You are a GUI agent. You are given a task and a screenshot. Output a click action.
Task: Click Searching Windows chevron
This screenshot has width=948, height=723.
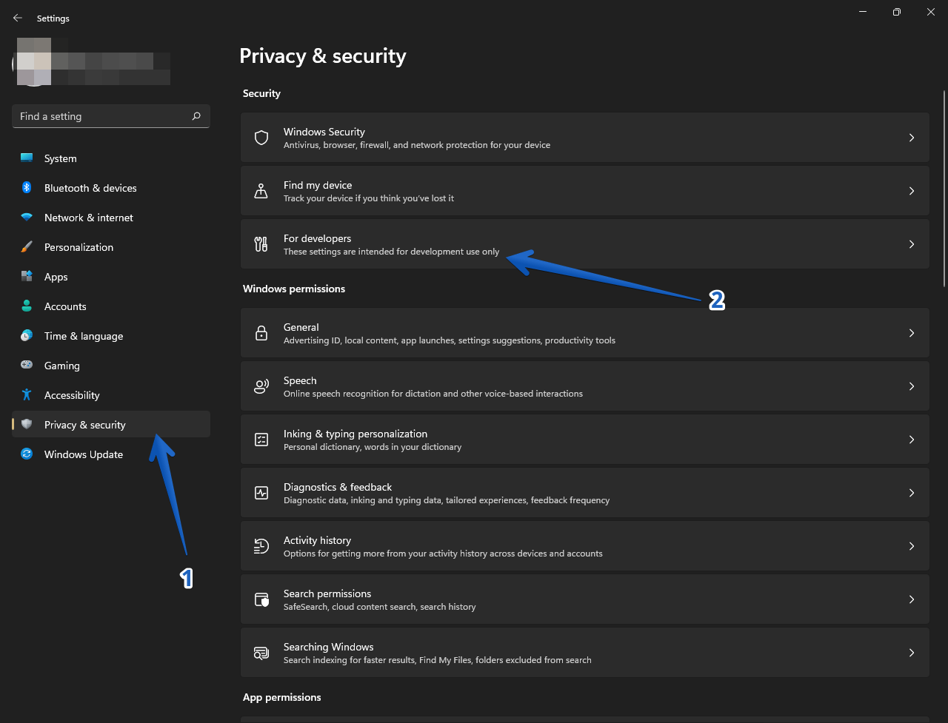click(912, 653)
